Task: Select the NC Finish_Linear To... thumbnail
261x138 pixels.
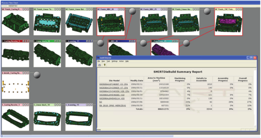Action: click(47, 23)
